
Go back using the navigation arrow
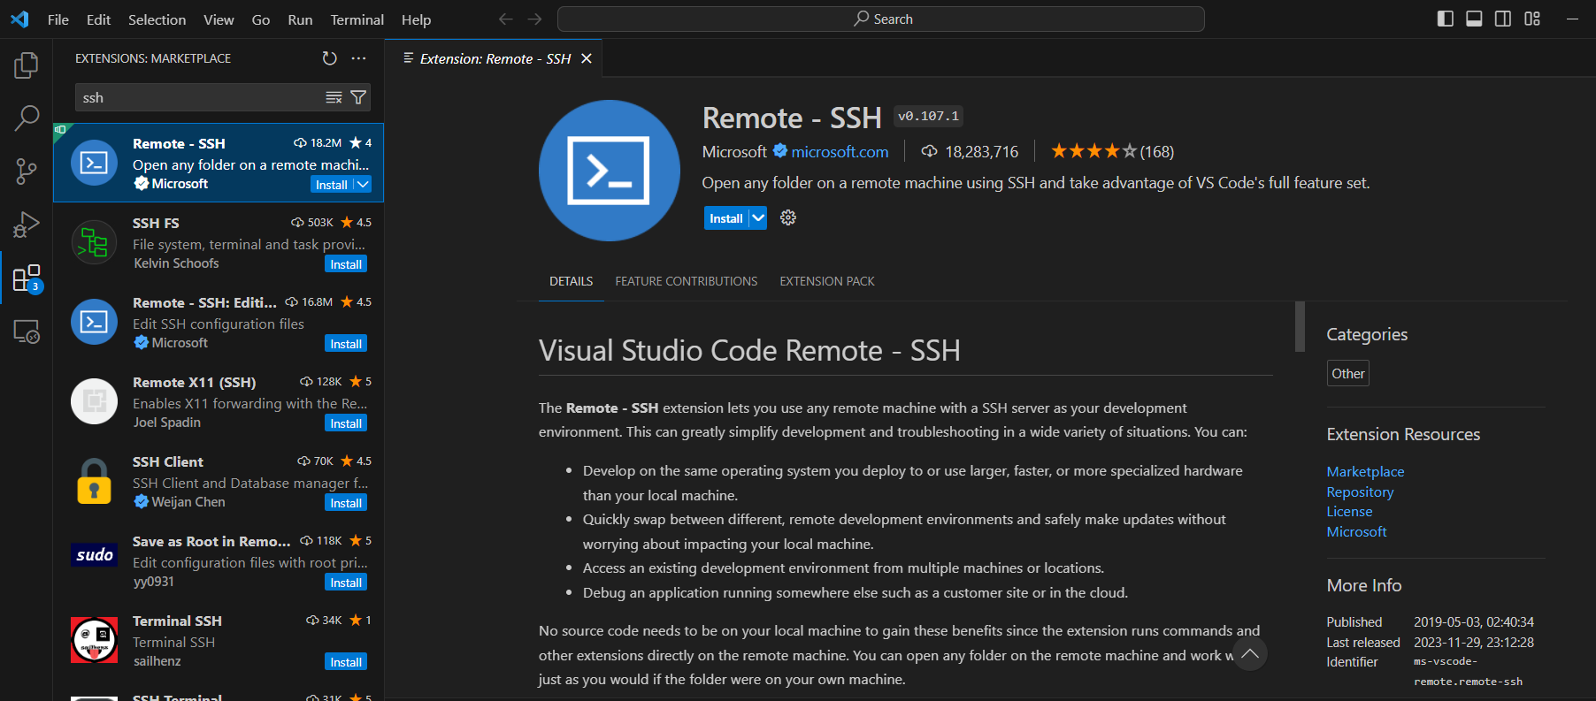point(505,19)
